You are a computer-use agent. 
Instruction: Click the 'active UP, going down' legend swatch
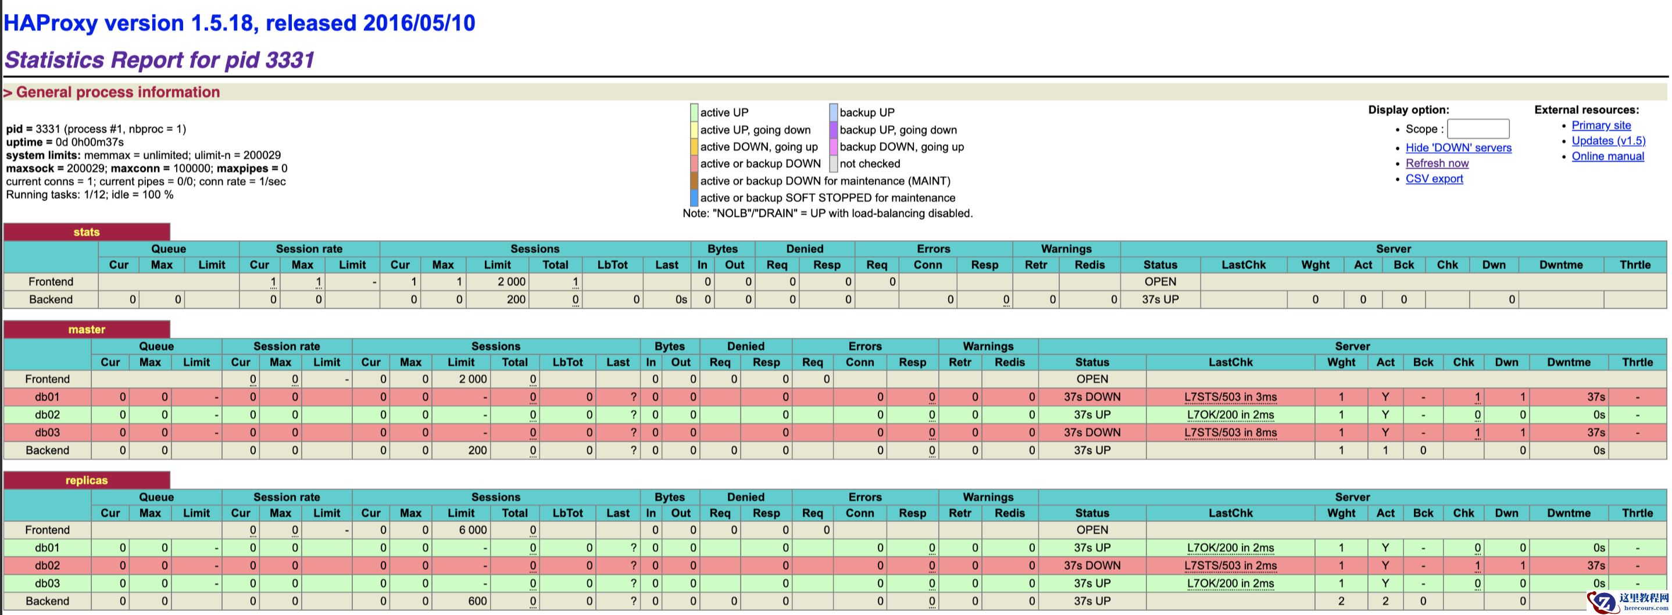click(694, 130)
